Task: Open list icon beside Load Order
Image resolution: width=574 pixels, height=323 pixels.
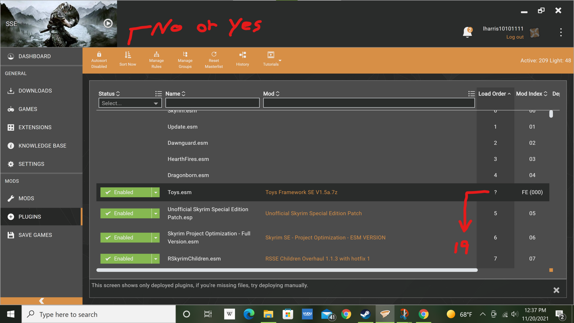Action: (471, 94)
